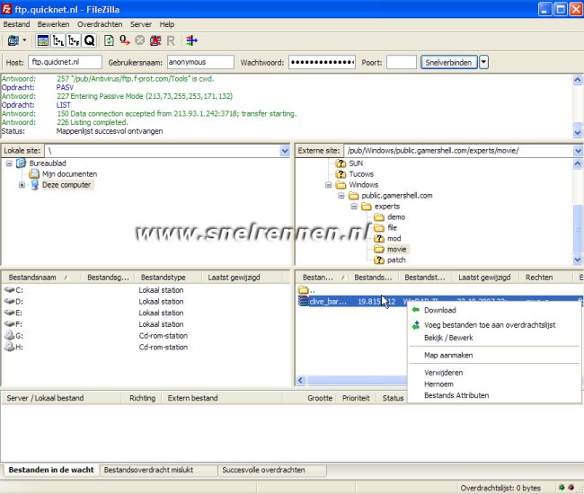Select the movie remote folder

(396, 249)
